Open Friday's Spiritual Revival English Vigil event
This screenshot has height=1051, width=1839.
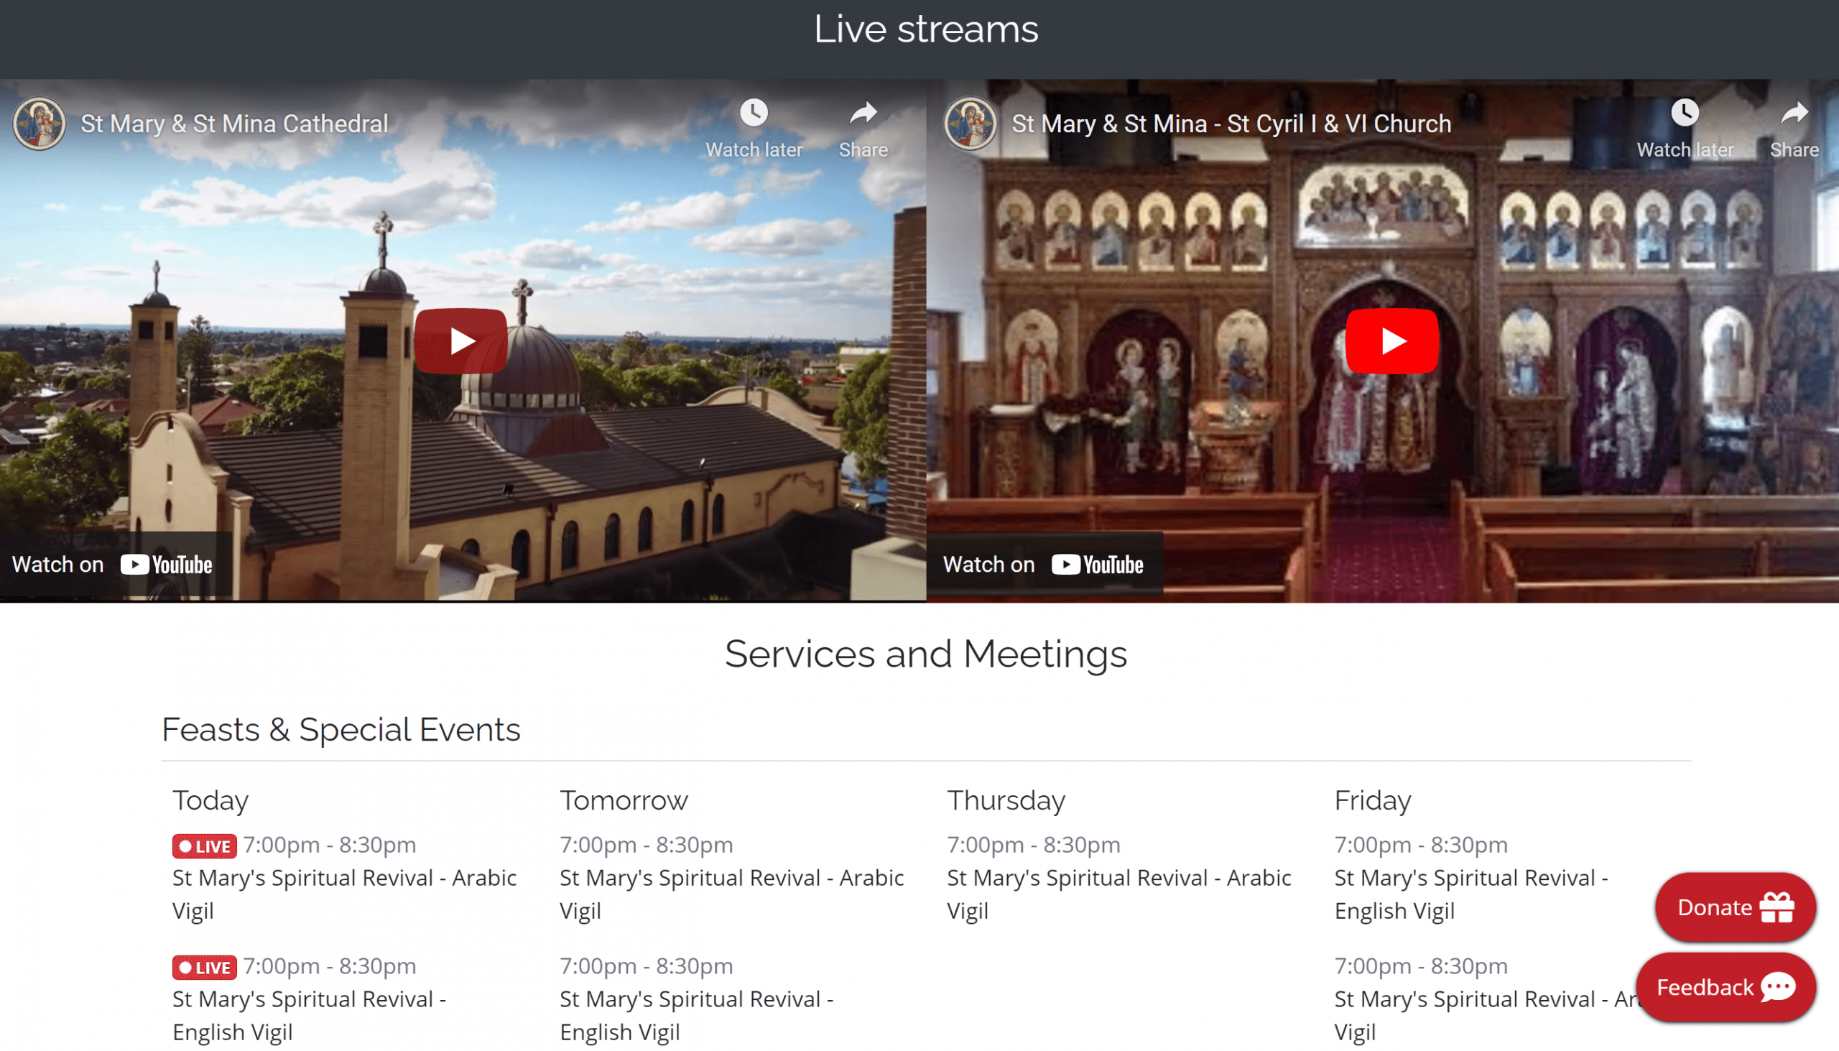1470,879
